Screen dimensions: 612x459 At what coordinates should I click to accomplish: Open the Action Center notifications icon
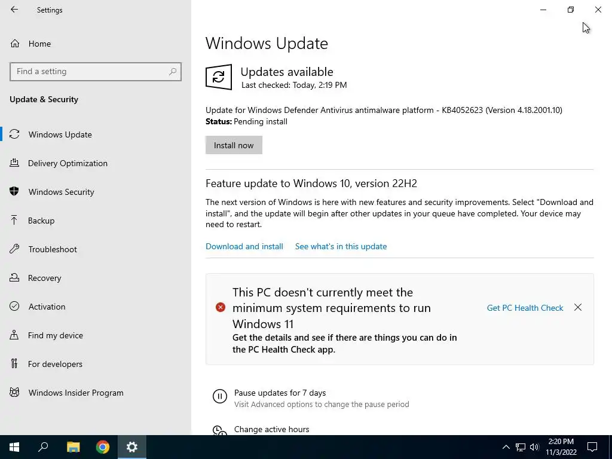[592, 447]
